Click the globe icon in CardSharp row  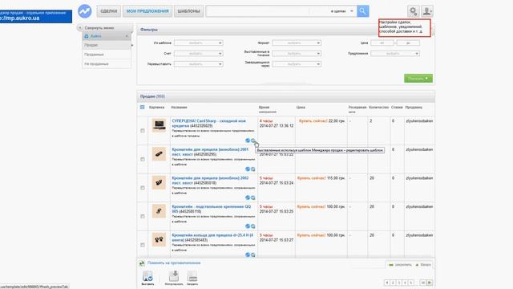tap(248, 140)
